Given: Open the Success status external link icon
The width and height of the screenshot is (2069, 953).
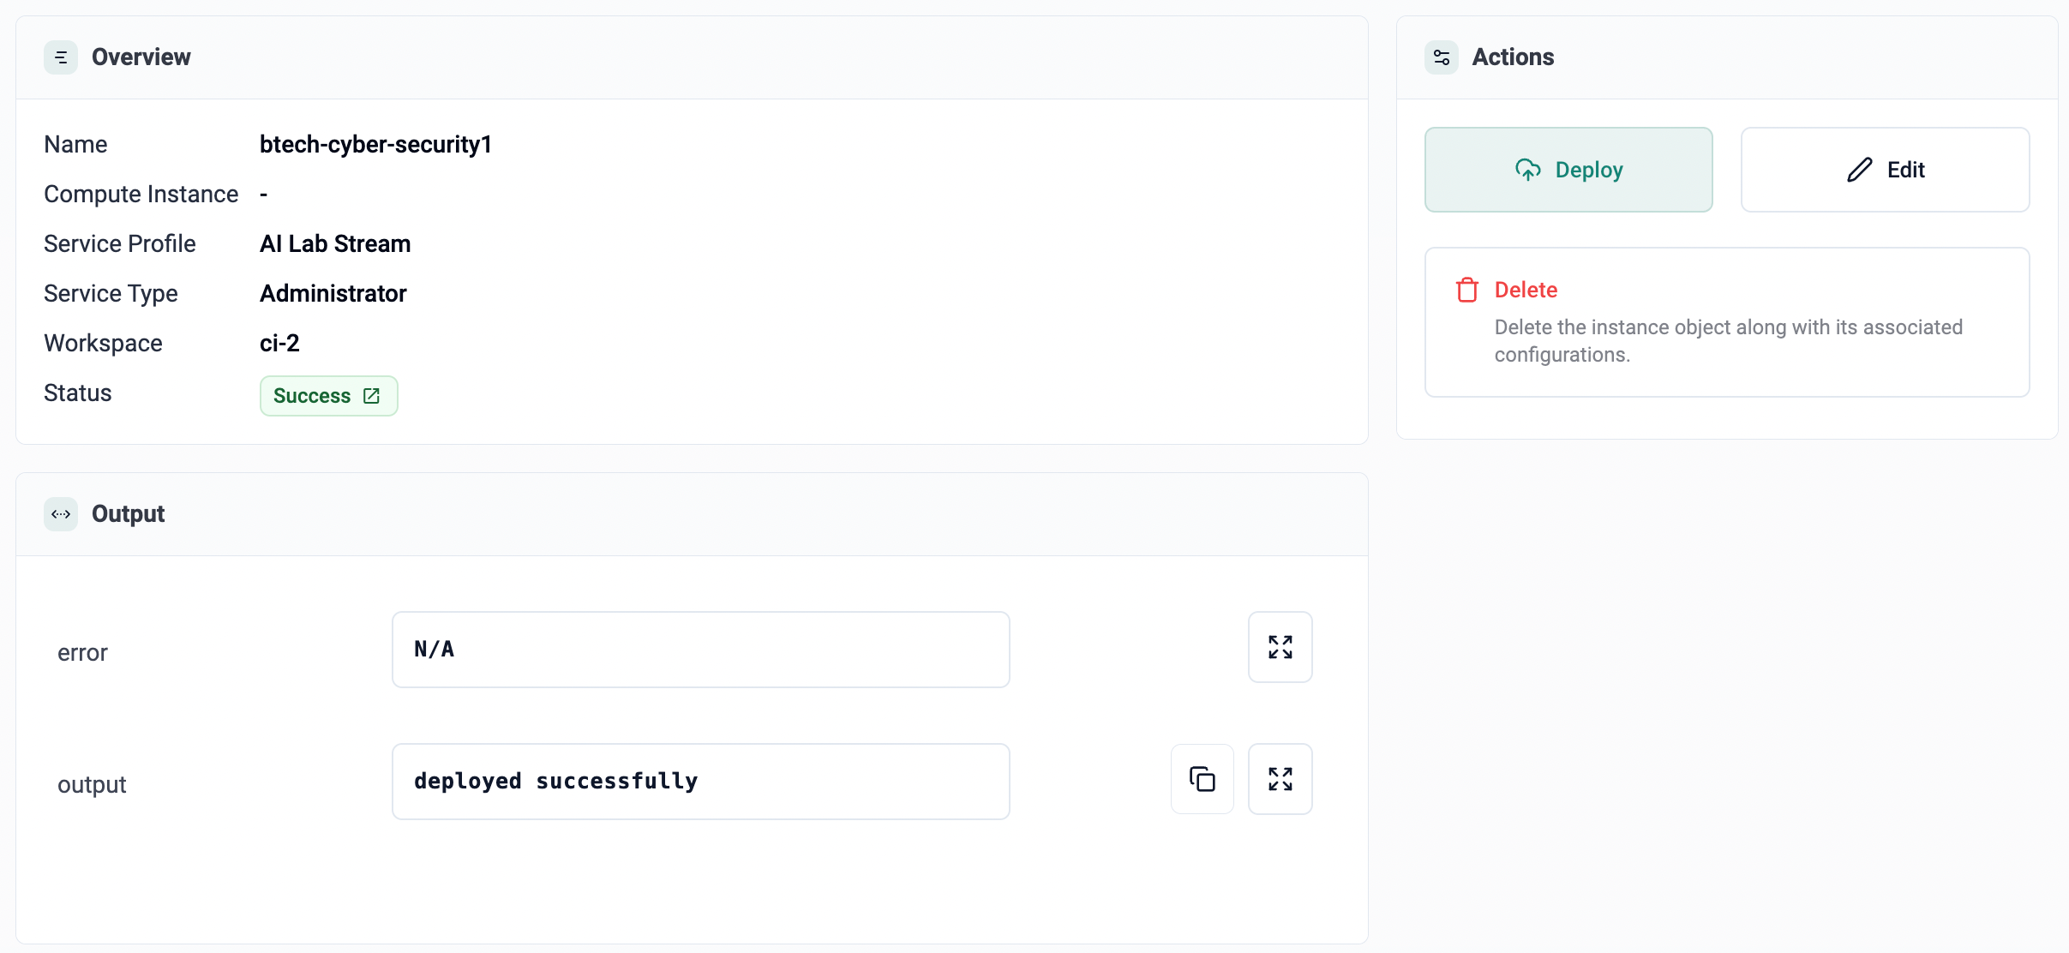Looking at the screenshot, I should [372, 396].
